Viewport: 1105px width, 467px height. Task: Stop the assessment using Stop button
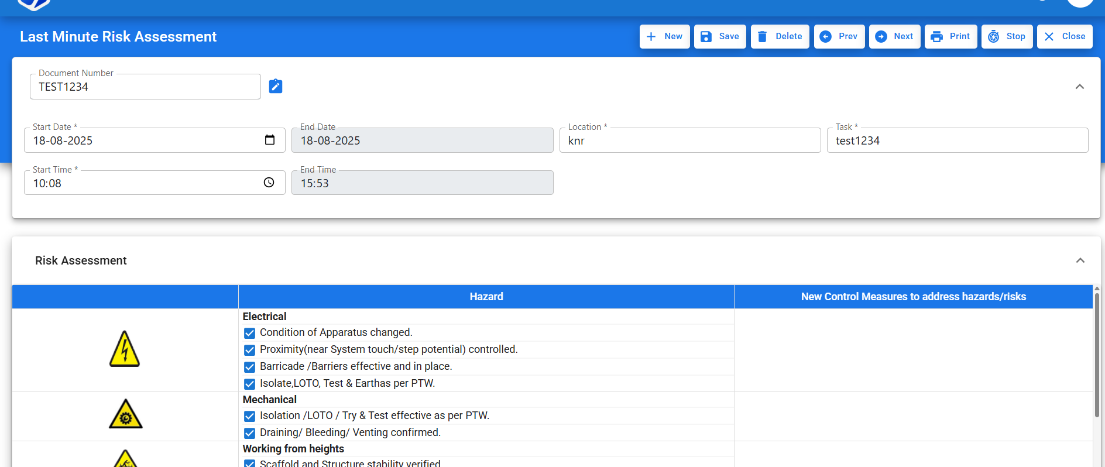[x=1007, y=36]
